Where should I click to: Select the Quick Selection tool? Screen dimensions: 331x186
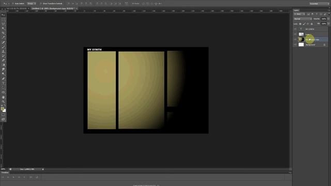(x=3, y=28)
